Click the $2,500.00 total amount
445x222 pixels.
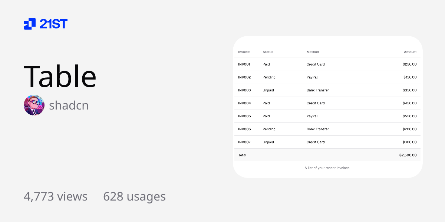coord(408,155)
